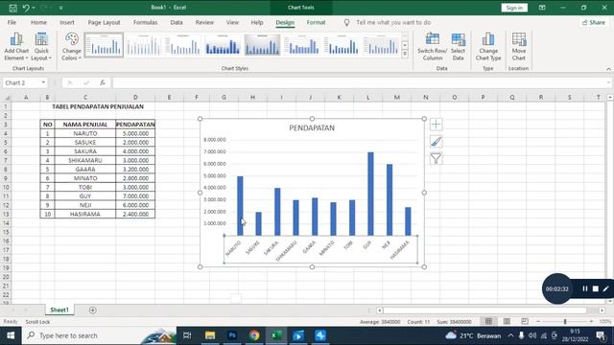Open the Add Chart Element menu
614x345 pixels.
pyautogui.click(x=16, y=47)
